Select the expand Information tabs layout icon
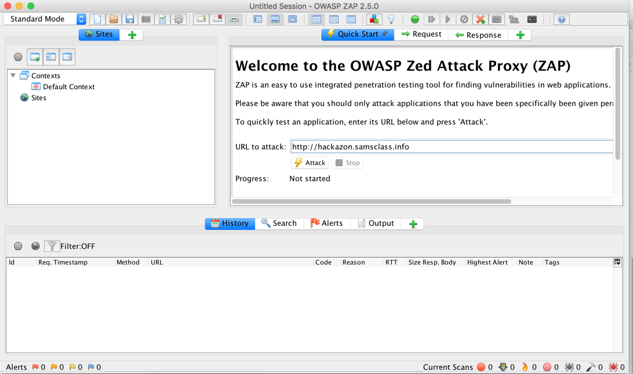The width and height of the screenshot is (633, 374). [275, 19]
